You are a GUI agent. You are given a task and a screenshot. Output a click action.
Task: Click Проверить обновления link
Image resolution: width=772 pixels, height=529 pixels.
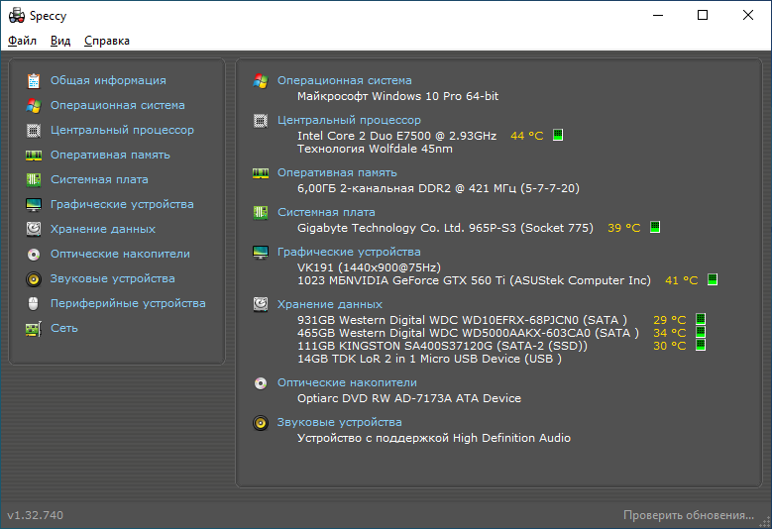[x=689, y=515]
